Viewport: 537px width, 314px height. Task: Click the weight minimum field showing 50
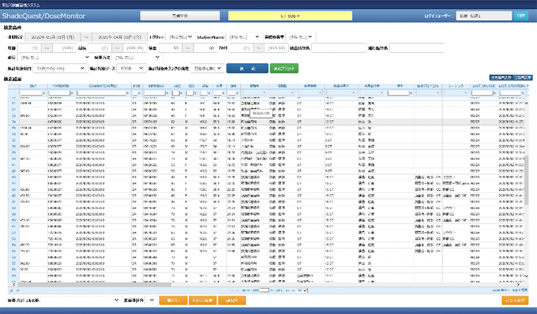[x=170, y=48]
